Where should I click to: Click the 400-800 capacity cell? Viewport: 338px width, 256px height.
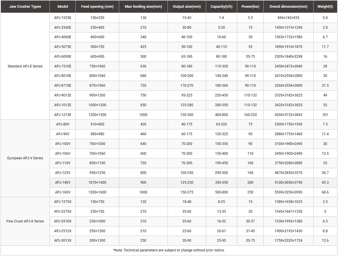coord(221,115)
